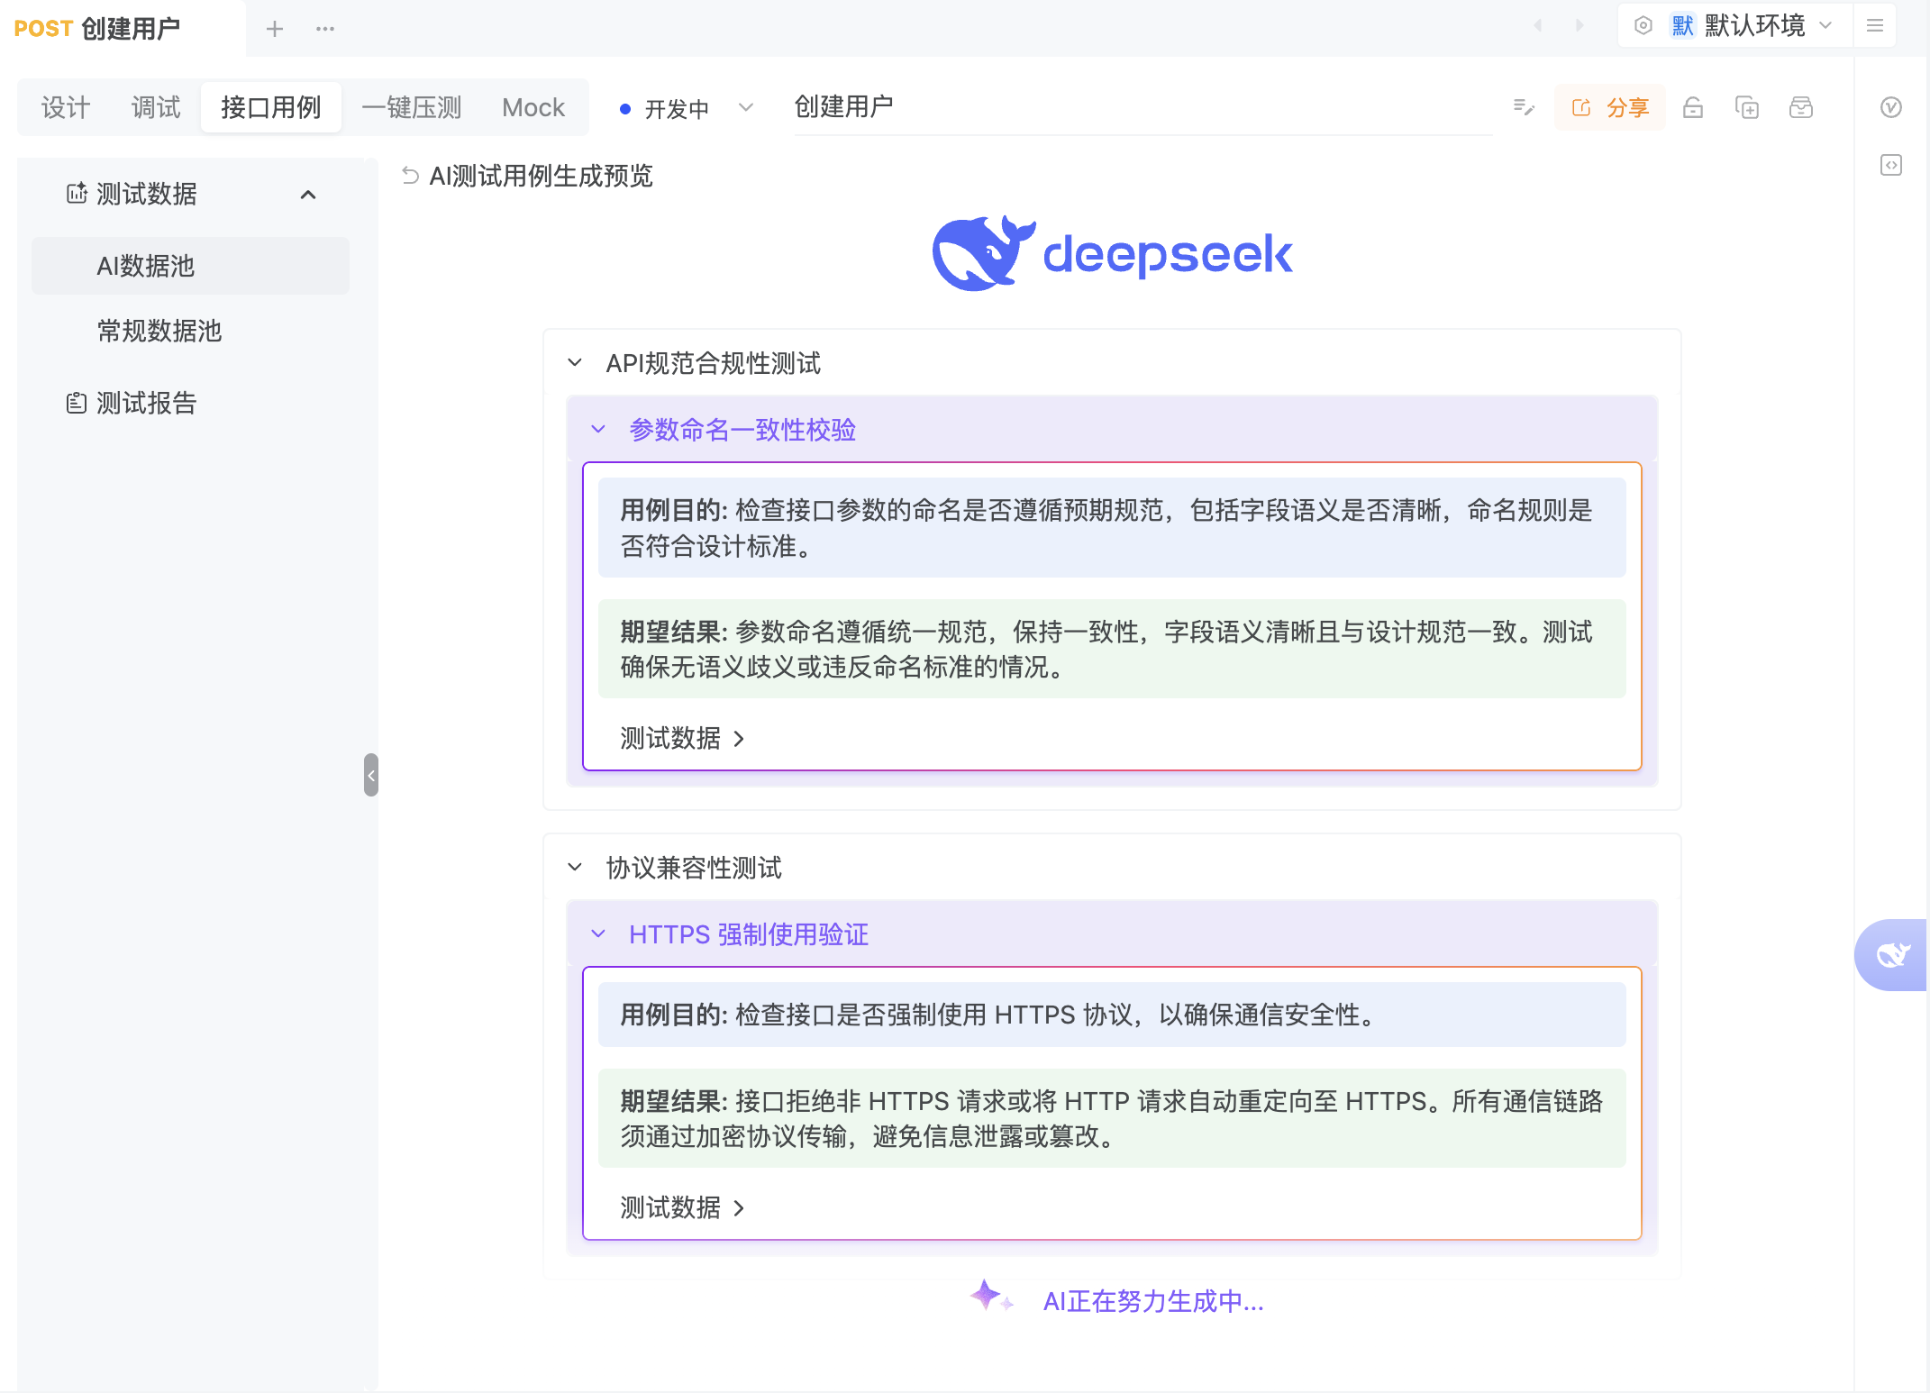Open the 默认环境 environment dropdown
The width and height of the screenshot is (1930, 1393).
coord(1752,26)
